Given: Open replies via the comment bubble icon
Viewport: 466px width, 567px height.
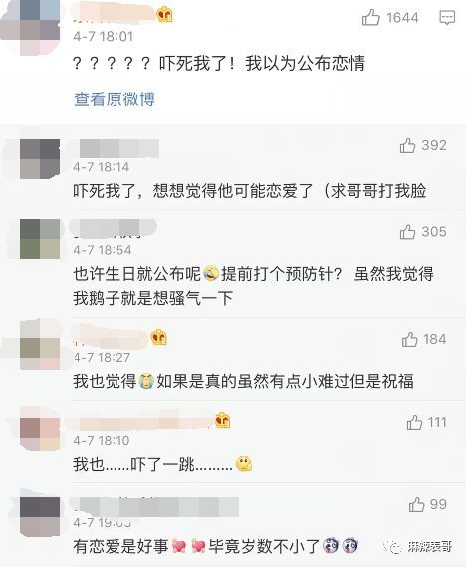Looking at the screenshot, I should [x=447, y=17].
